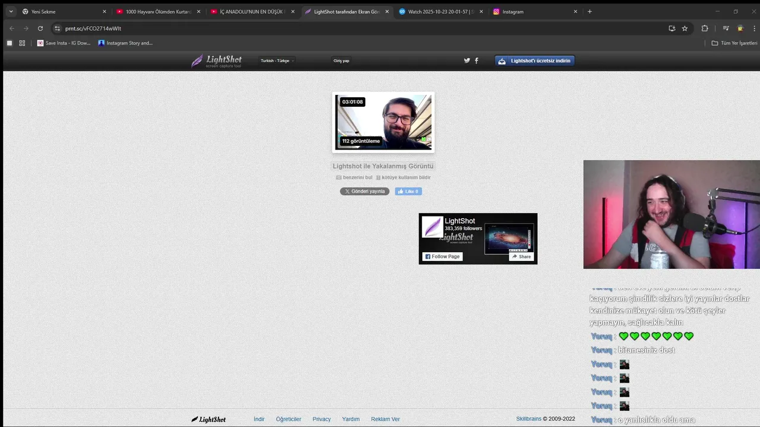Reload the current page
Screen dimensions: 760x427
[40, 28]
